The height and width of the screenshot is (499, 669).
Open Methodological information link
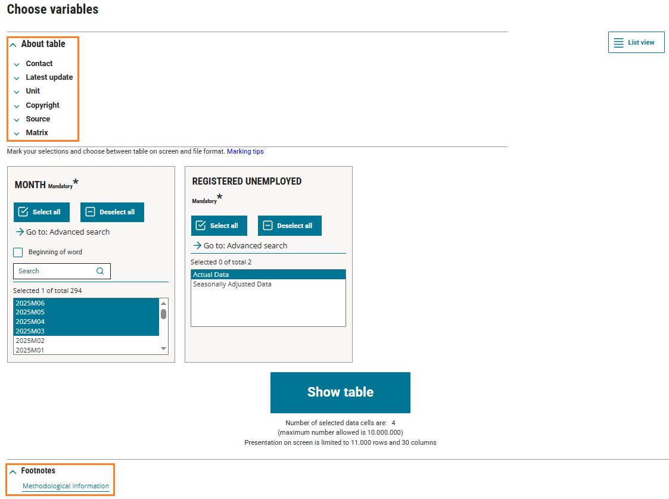pyautogui.click(x=66, y=486)
